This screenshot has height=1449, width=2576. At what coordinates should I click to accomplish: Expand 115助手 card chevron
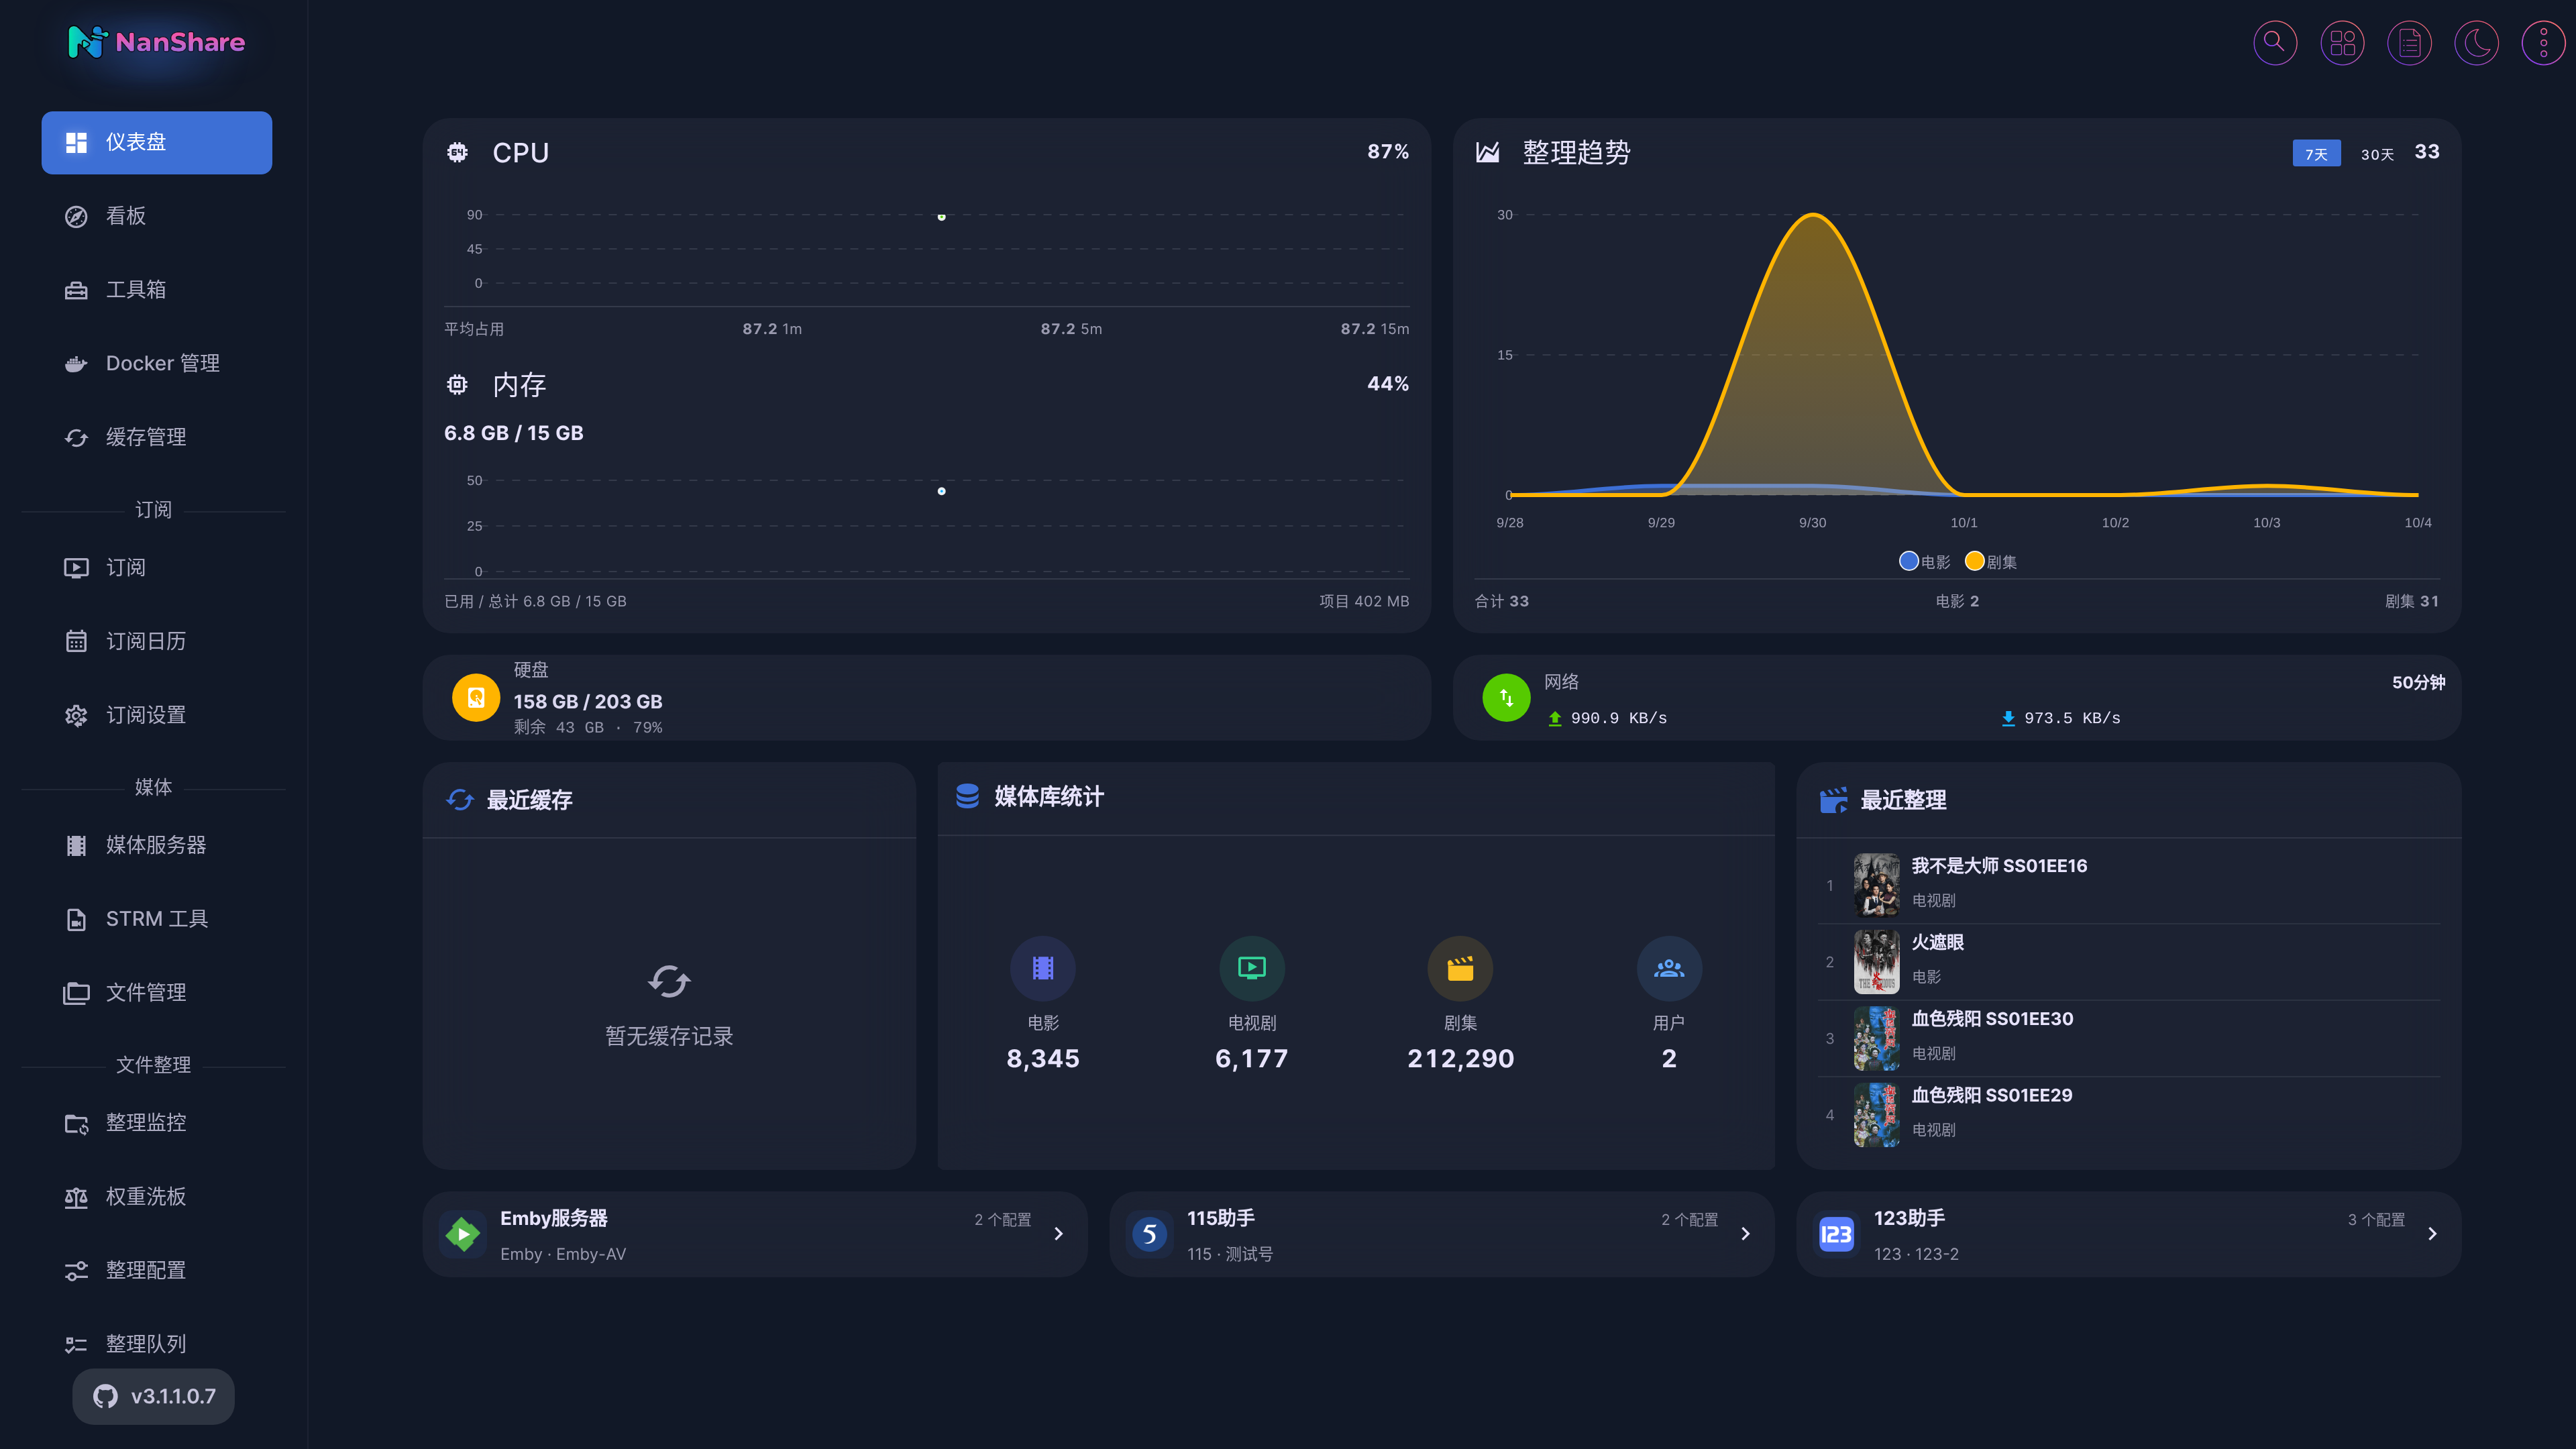tap(1745, 1234)
